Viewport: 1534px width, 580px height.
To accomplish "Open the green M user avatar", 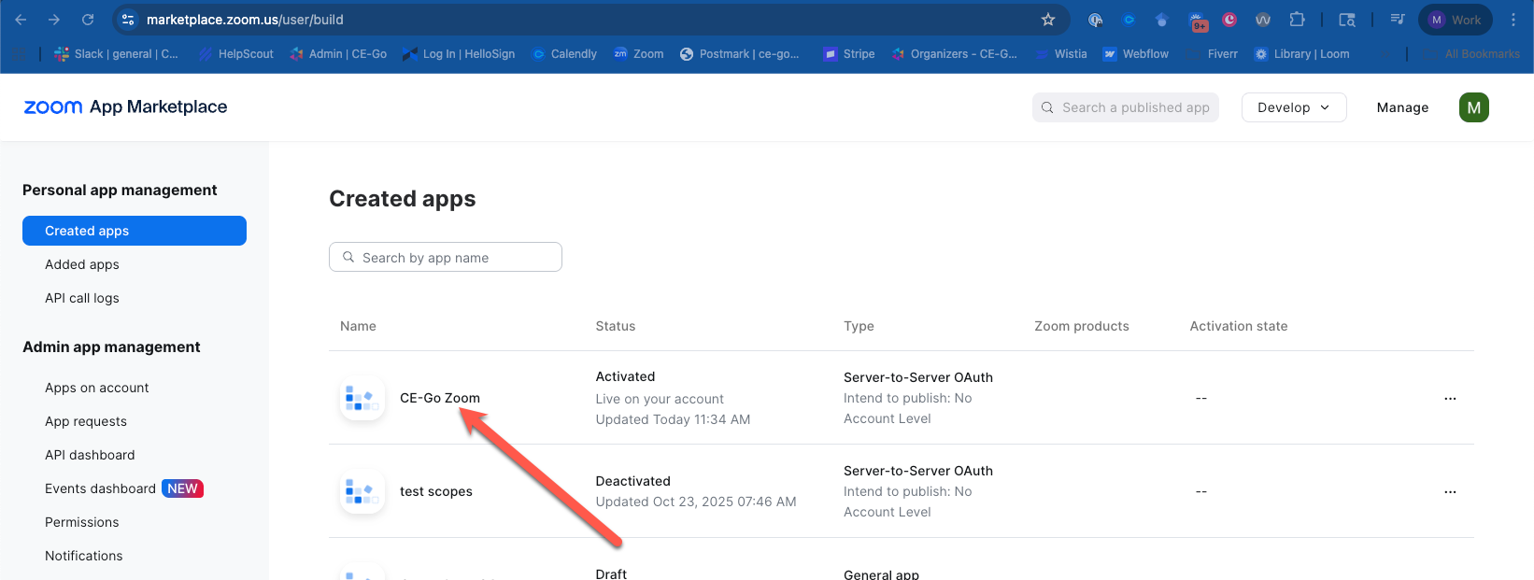I will [x=1474, y=107].
